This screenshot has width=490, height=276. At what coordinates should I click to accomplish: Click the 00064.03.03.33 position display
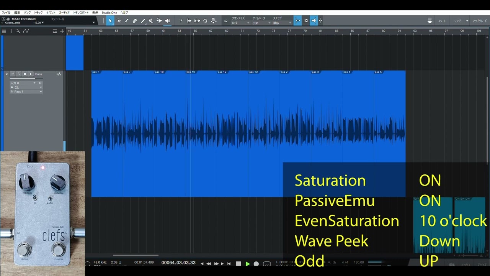(178, 263)
